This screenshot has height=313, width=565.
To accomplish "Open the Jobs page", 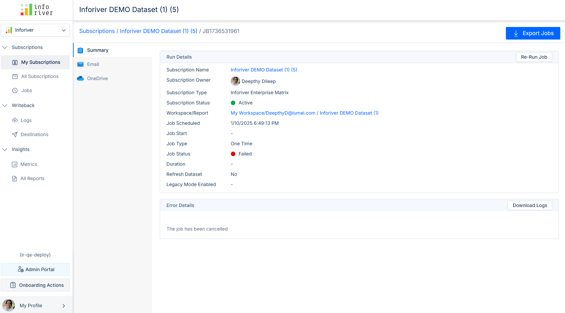I will coord(35,91).
